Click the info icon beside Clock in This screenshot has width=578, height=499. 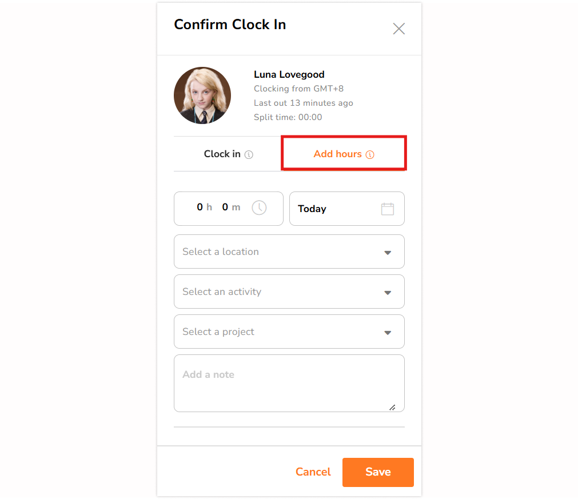[x=249, y=155]
